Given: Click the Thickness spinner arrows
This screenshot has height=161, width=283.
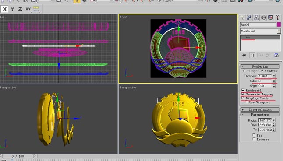Looking at the screenshot, I should pyautogui.click(x=274, y=76).
